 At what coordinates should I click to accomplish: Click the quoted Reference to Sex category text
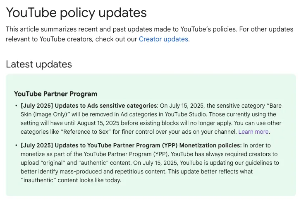click(86, 132)
